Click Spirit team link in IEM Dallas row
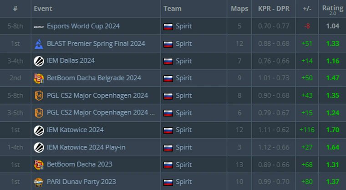 point(184,61)
